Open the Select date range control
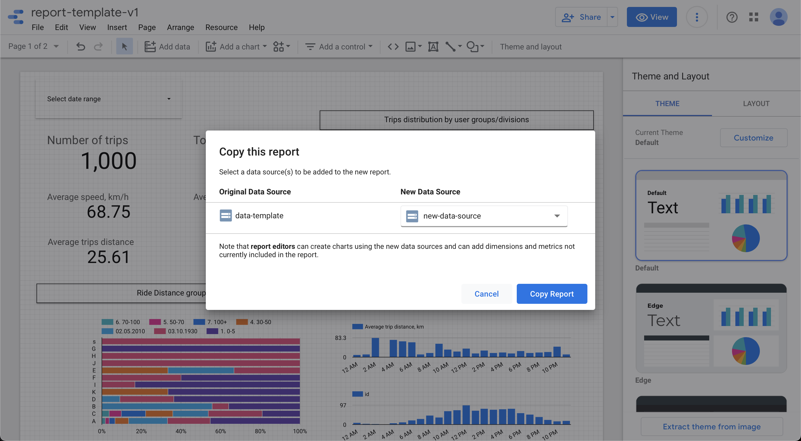801x441 pixels. click(x=108, y=99)
